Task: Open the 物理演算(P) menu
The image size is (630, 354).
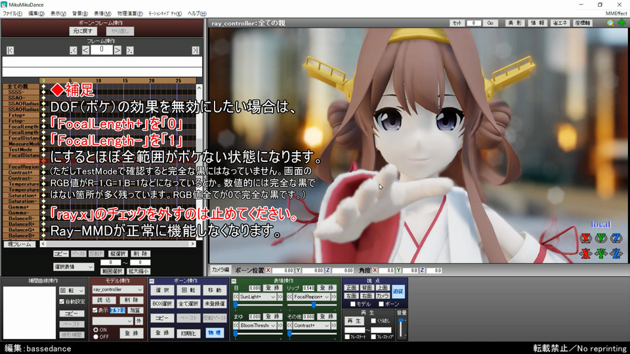Action: click(130, 13)
